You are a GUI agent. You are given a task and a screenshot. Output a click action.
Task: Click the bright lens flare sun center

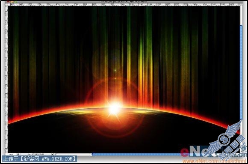click(x=114, y=109)
